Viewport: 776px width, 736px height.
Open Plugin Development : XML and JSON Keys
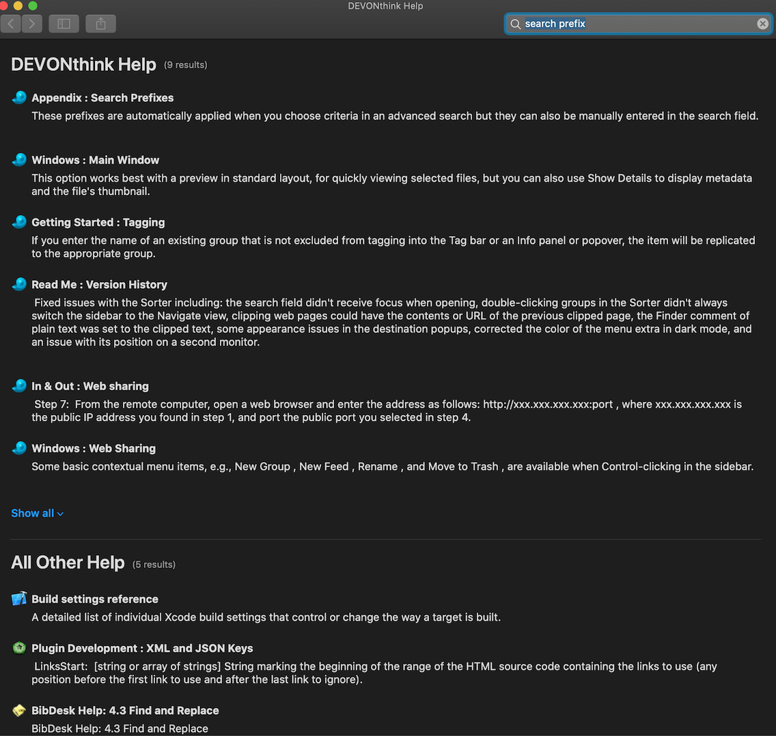coord(142,649)
